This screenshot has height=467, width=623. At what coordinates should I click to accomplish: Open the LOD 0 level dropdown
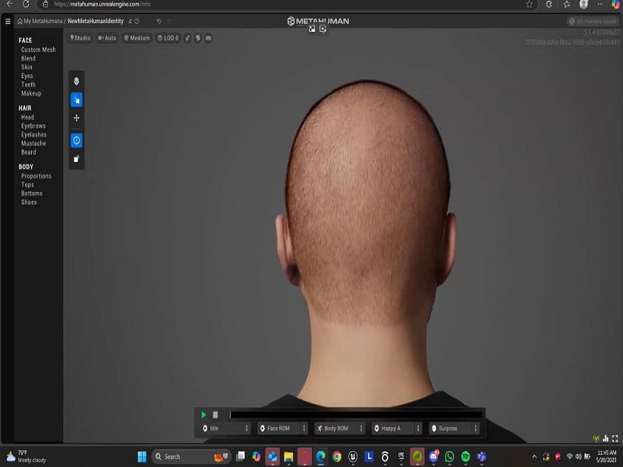tap(168, 38)
